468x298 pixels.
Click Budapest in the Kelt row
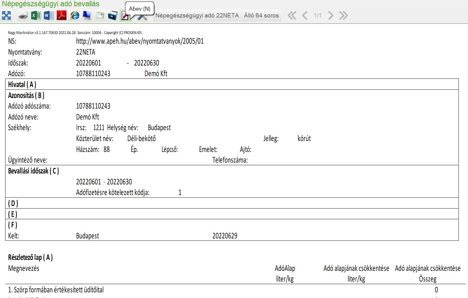point(88,236)
